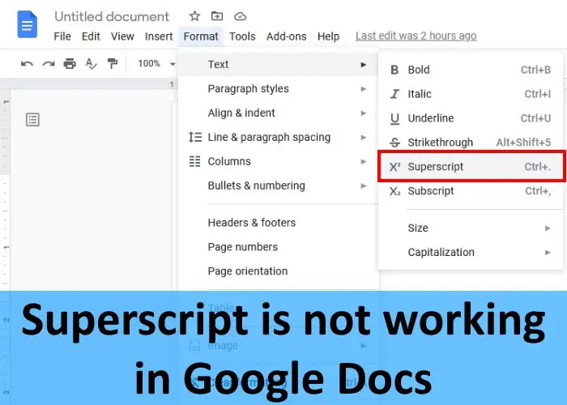The image size is (567, 405).
Task: Open the last edit history link
Action: (x=416, y=36)
